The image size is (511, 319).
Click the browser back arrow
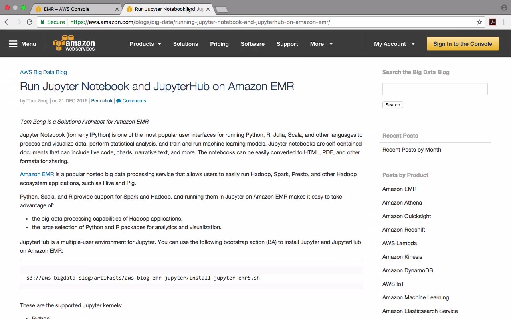[x=7, y=22]
